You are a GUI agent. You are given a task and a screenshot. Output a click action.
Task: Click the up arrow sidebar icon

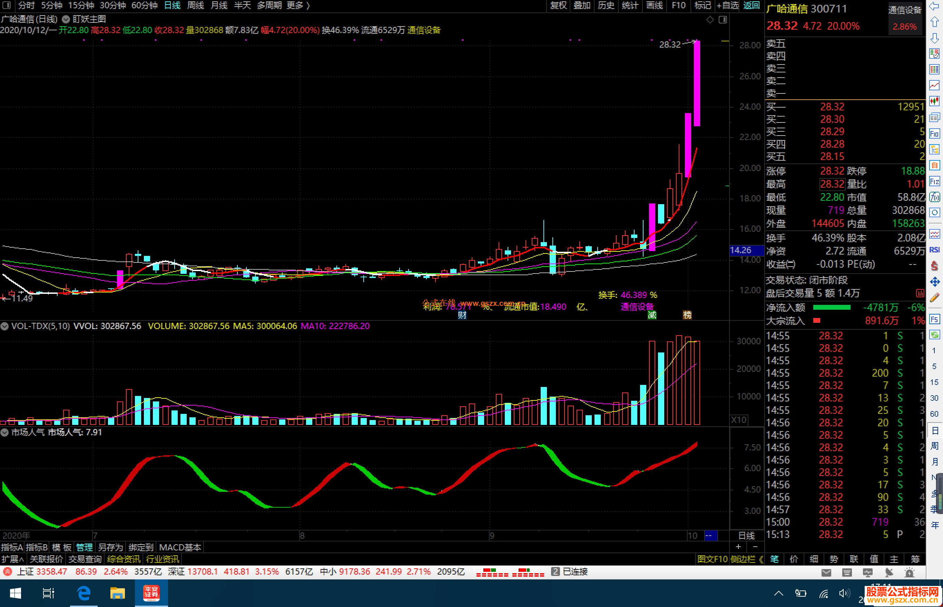[934, 22]
